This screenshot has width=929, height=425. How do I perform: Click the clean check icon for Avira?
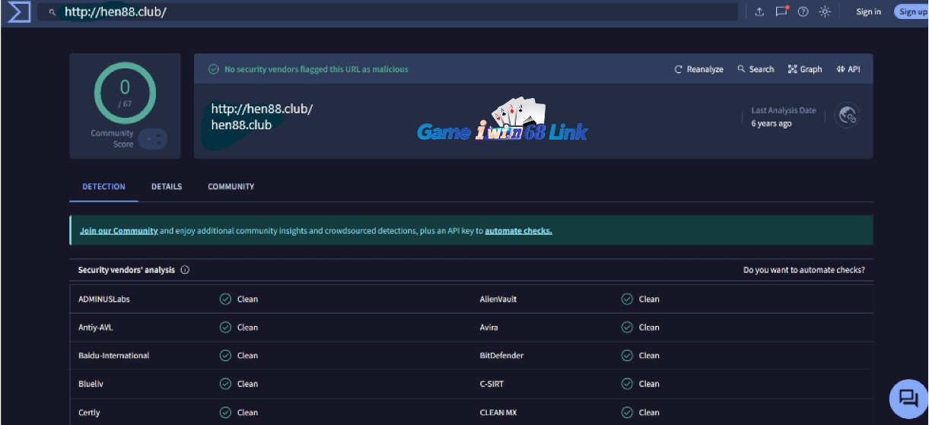pyautogui.click(x=627, y=328)
